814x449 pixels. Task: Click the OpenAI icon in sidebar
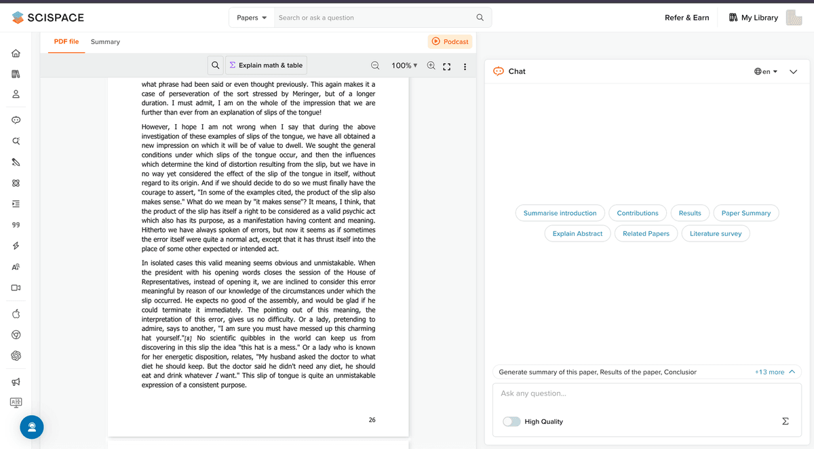point(16,355)
